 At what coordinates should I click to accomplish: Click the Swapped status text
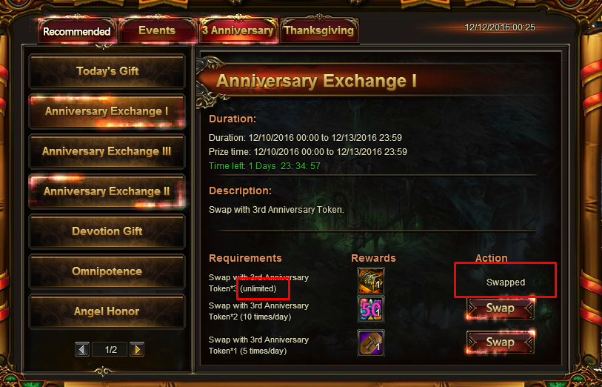[x=505, y=282]
